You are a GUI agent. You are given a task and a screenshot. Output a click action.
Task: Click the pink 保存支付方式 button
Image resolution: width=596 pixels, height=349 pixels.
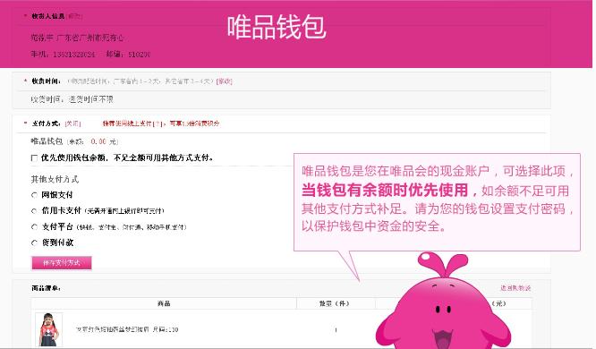pyautogui.click(x=62, y=263)
